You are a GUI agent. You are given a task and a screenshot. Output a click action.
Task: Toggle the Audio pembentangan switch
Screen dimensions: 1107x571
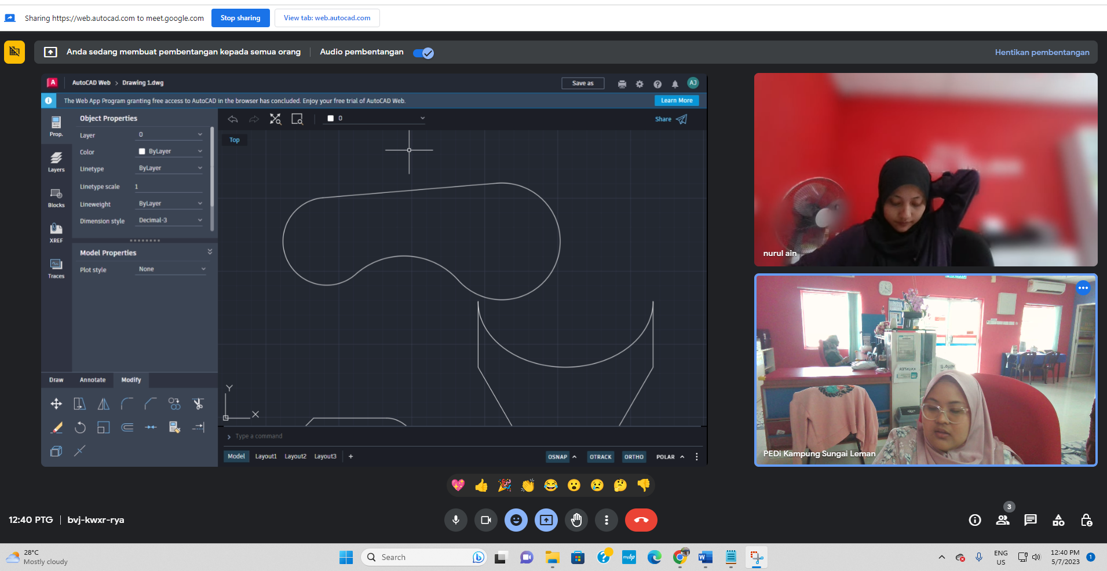point(423,53)
